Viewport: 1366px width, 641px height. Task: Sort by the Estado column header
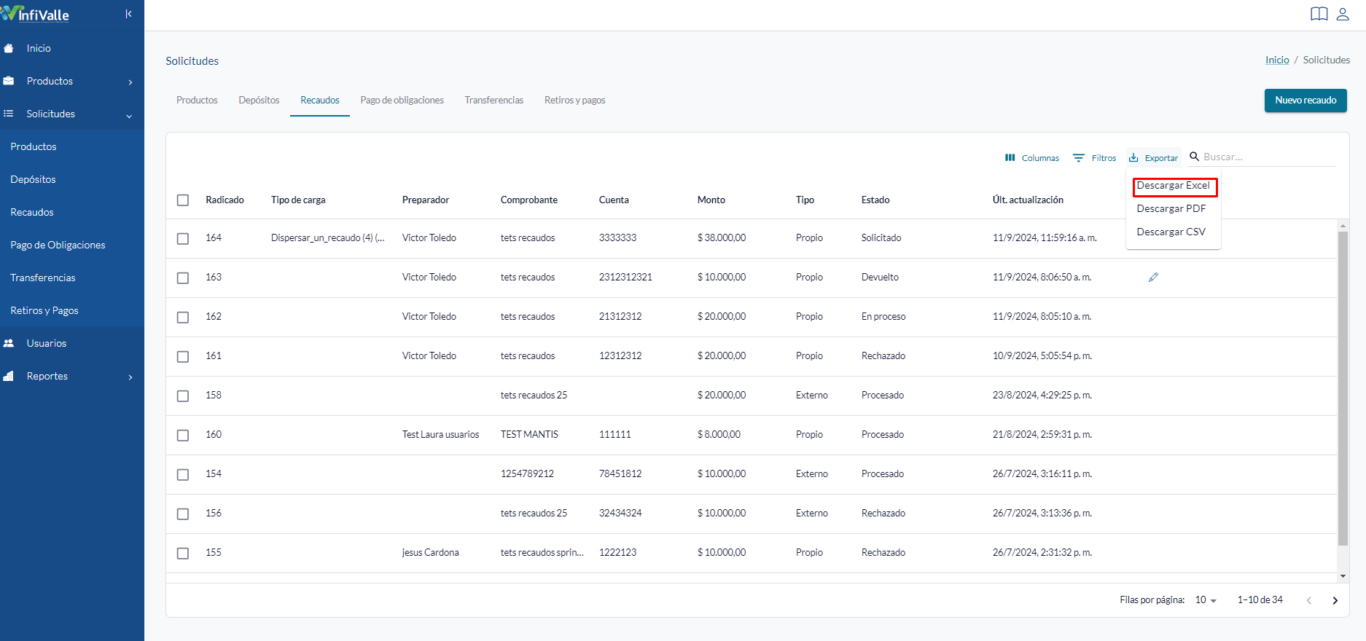(875, 200)
